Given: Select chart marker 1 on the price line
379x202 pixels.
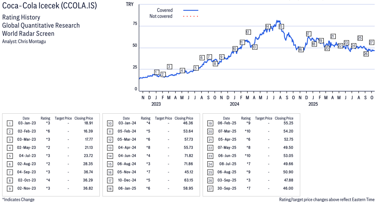Looking at the screenshot, I should pyautogui.click(x=157, y=72).
